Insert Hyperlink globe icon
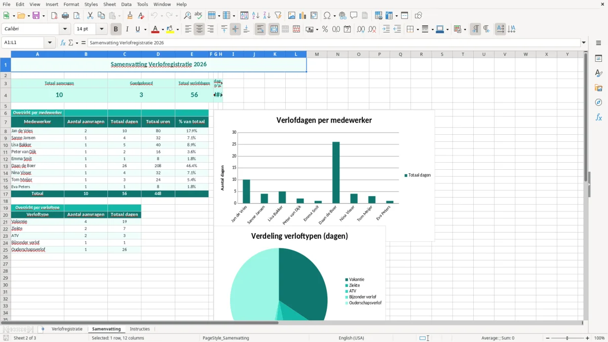The height and width of the screenshot is (342, 608). coord(343,16)
